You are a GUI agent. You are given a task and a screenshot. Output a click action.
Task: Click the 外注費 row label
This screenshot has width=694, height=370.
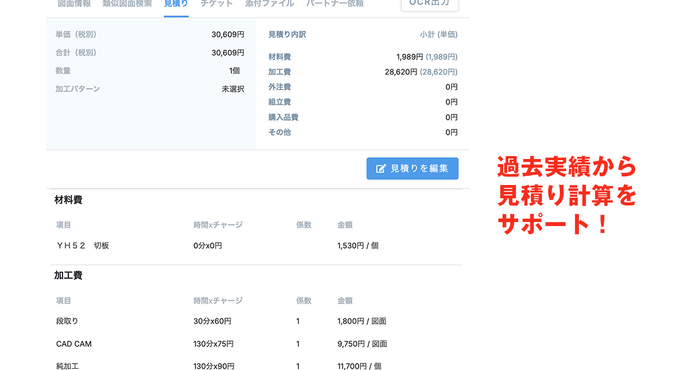coord(279,87)
